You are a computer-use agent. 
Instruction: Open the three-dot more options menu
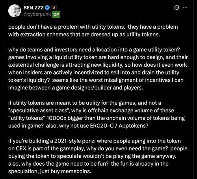point(185,7)
